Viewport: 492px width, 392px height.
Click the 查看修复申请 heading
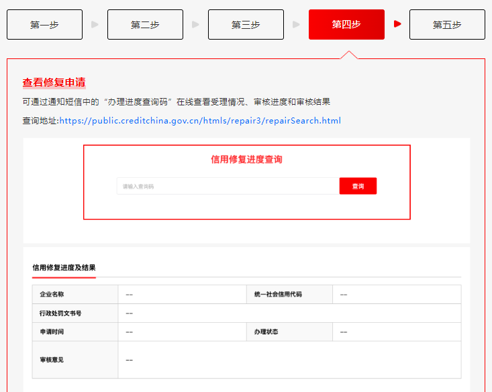(54, 83)
